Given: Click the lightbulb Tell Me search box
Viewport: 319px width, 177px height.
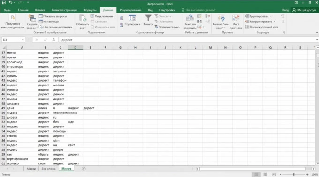Looking at the screenshot, I should (198, 10).
